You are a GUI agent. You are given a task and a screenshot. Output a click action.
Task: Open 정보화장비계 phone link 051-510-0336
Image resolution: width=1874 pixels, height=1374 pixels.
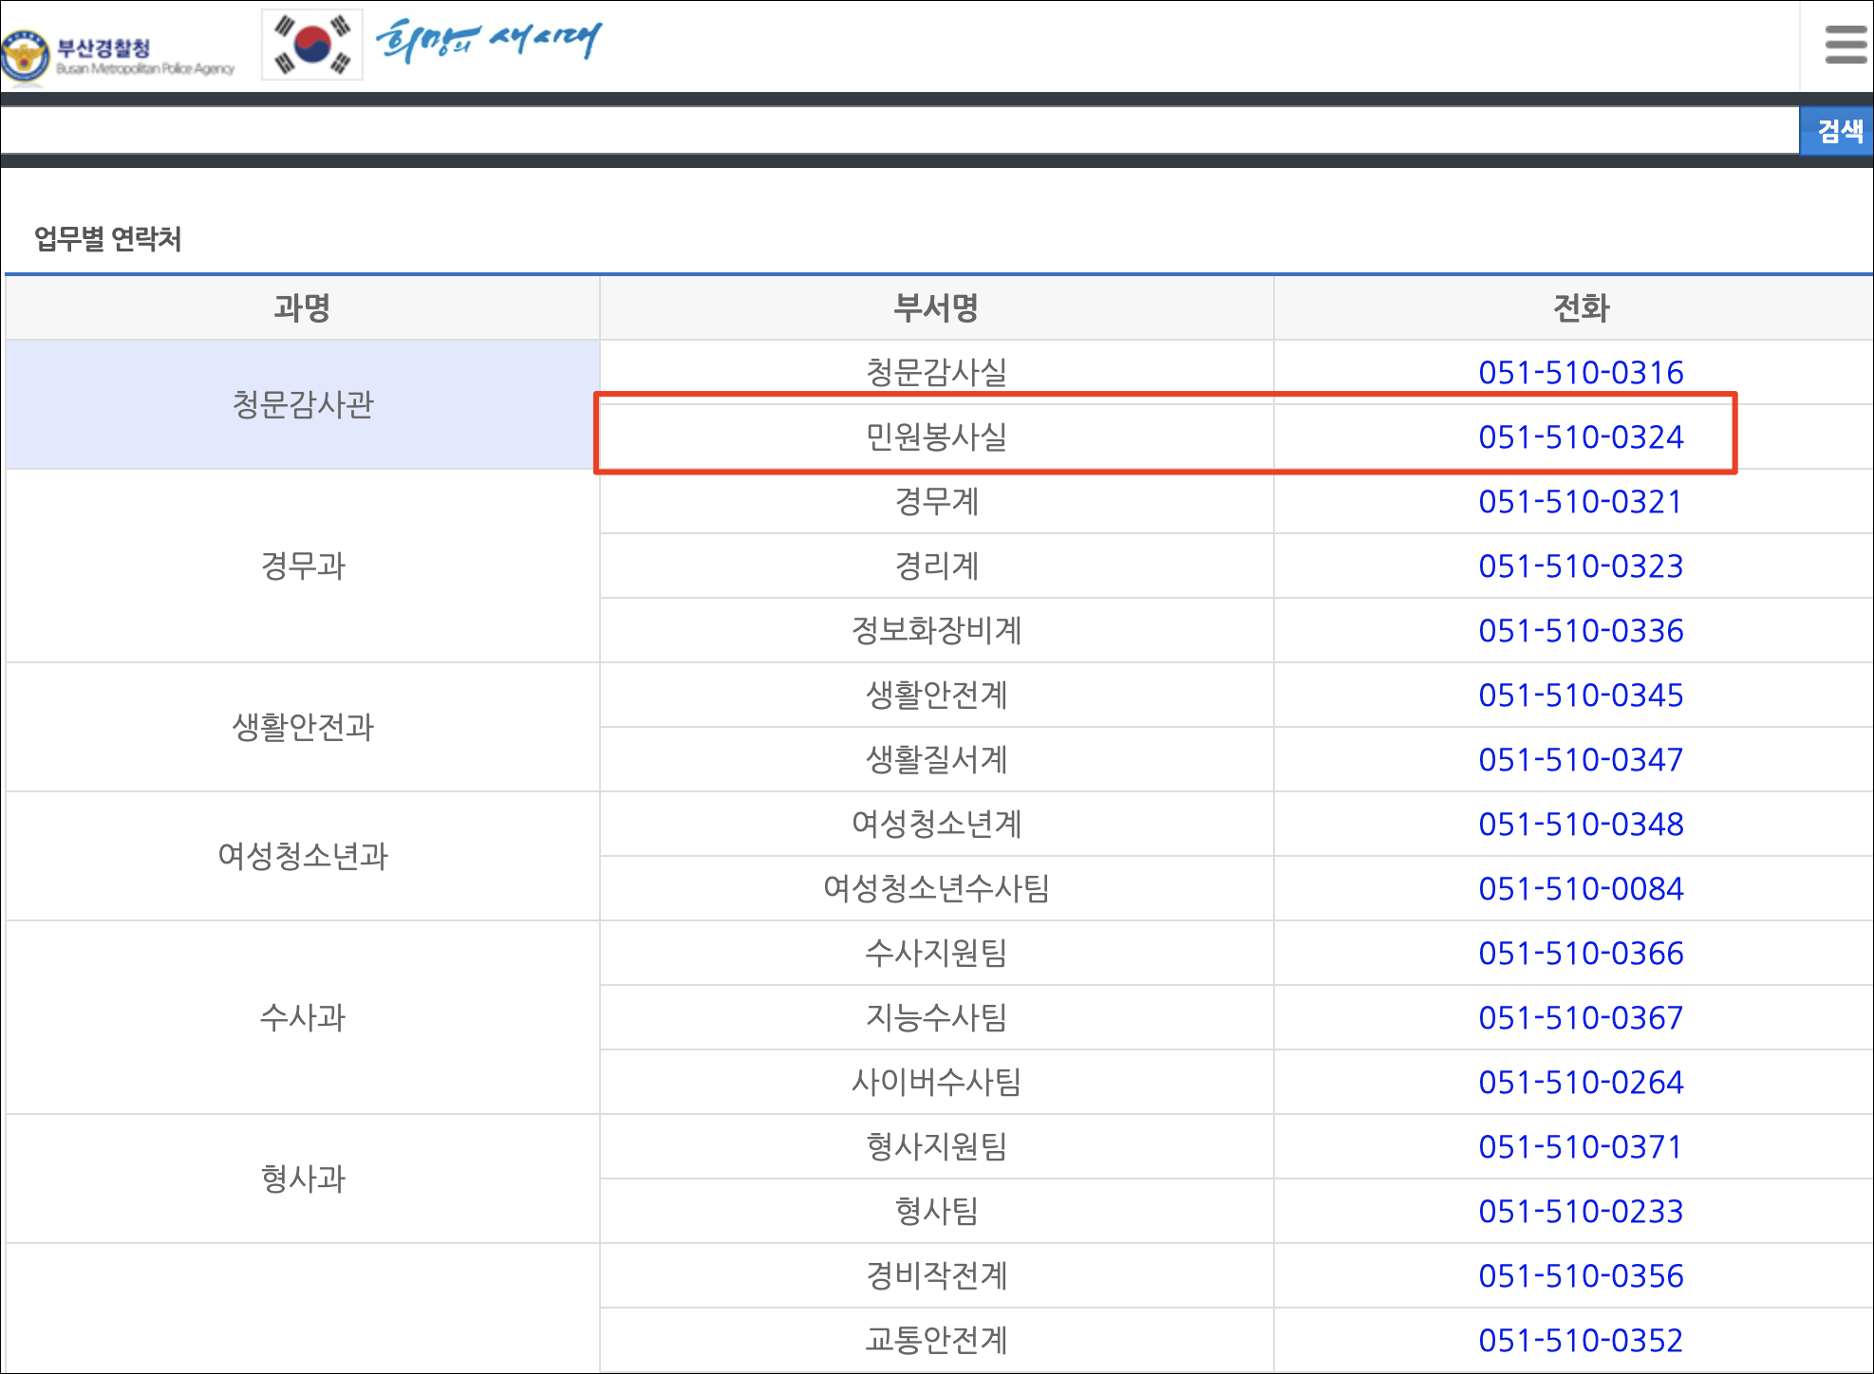point(1580,631)
